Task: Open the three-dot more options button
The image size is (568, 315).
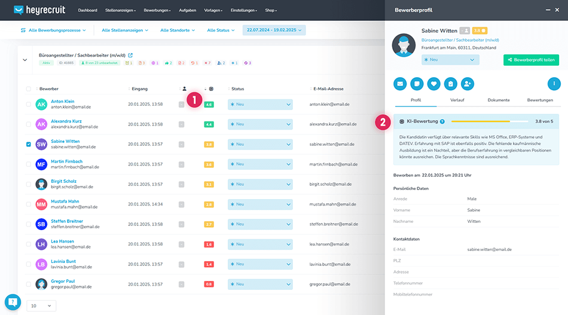Action: 554,84
